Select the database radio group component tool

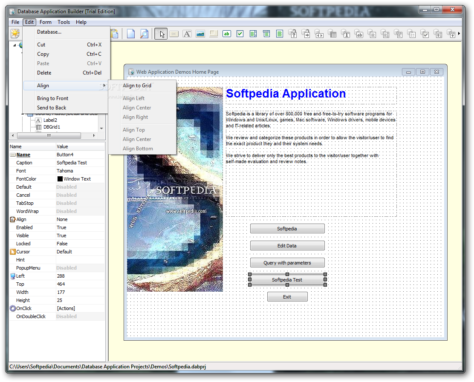click(412, 34)
